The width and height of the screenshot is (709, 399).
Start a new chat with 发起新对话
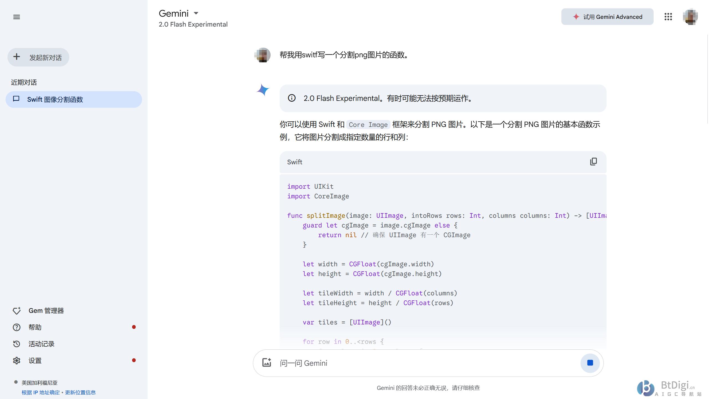[38, 57]
